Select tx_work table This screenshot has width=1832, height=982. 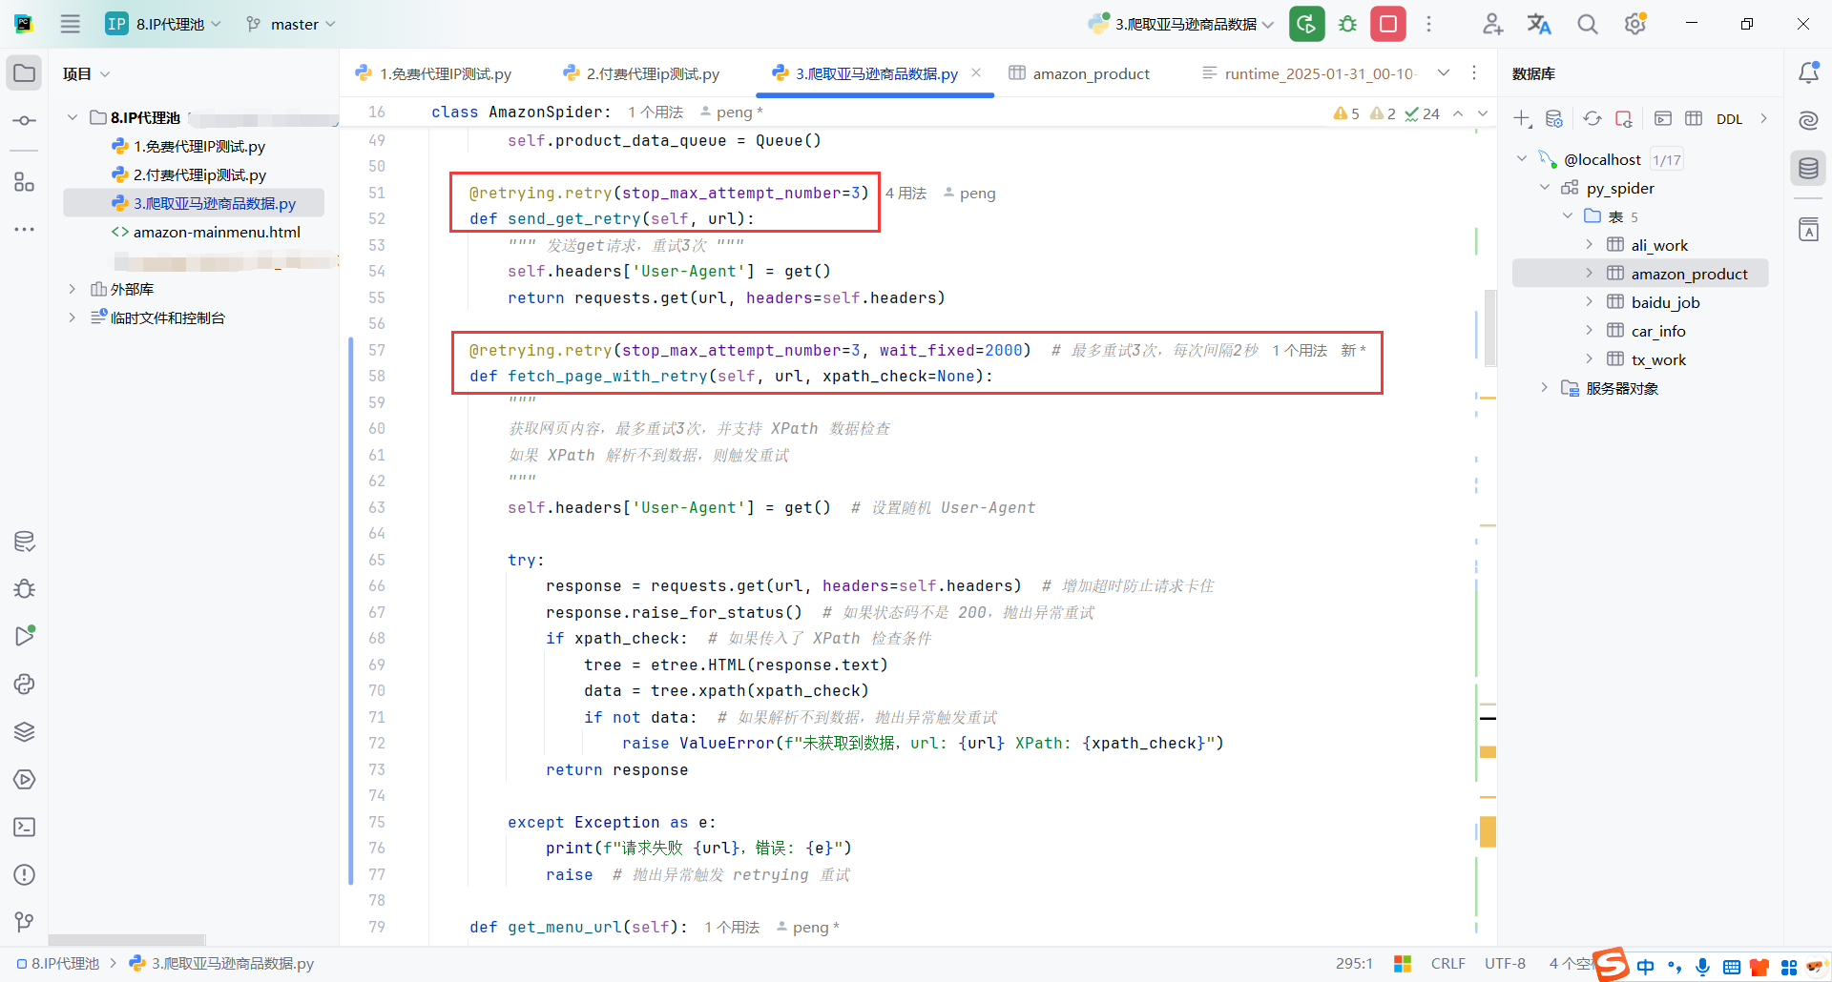(1658, 359)
